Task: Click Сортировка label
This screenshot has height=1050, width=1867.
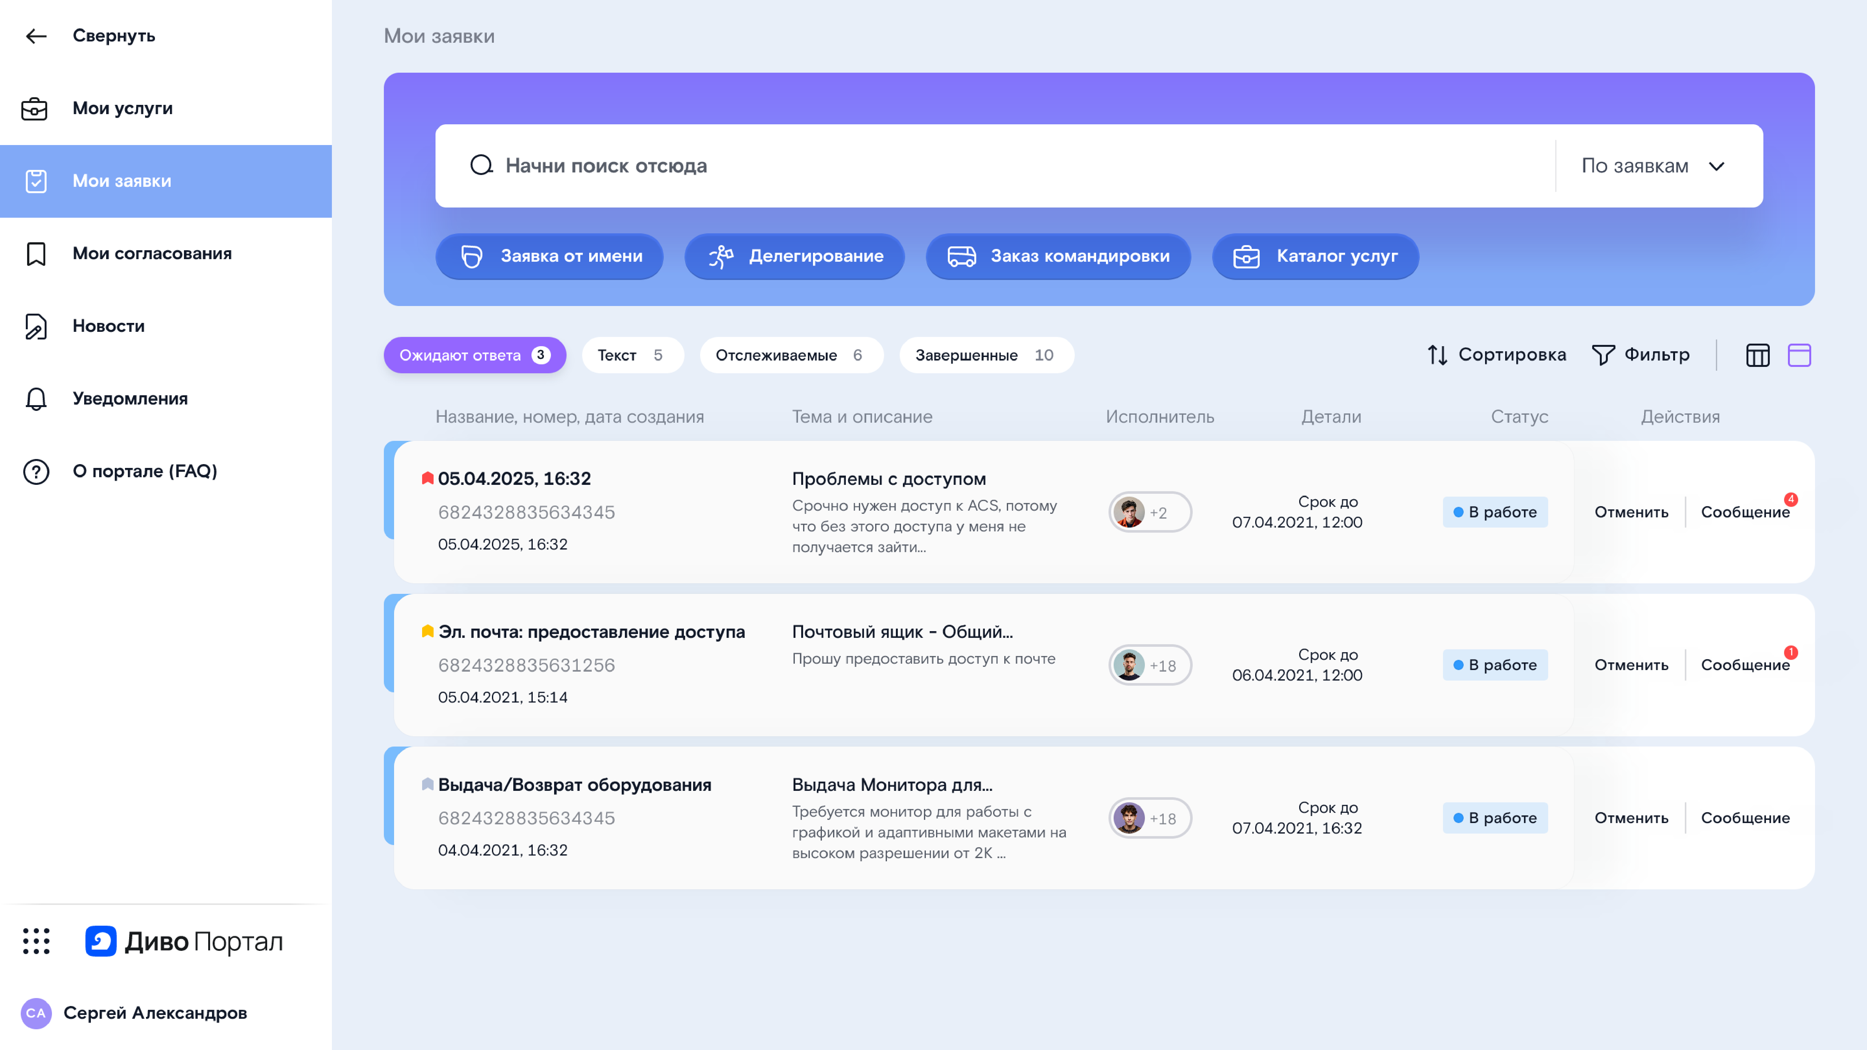Action: [1512, 355]
